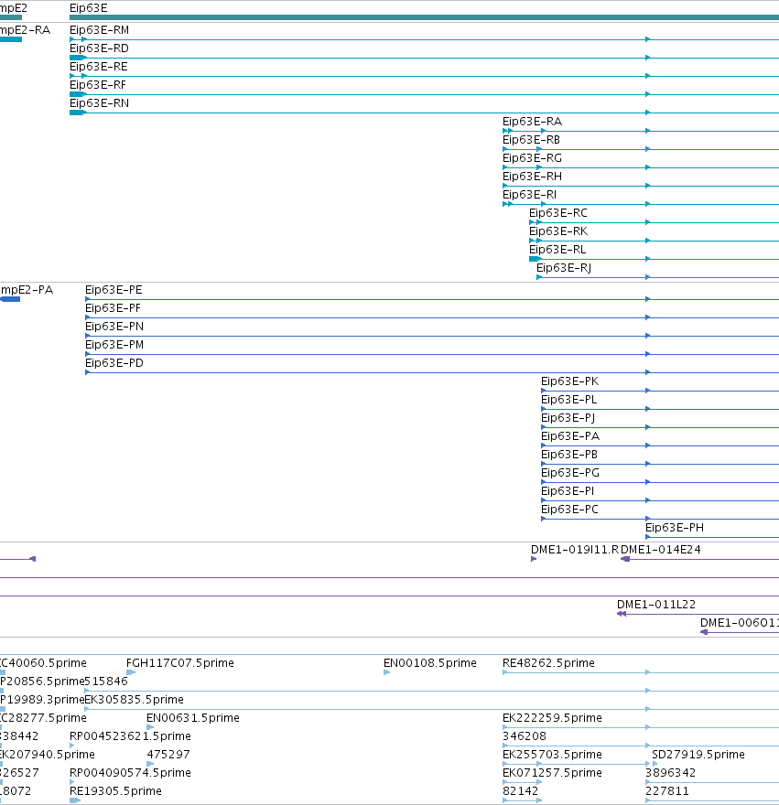
Task: Select the 82142 feature label
Action: click(521, 791)
